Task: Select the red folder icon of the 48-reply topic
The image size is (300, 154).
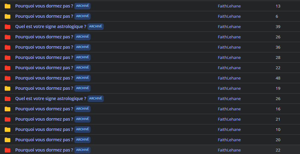Action: (x=8, y=78)
